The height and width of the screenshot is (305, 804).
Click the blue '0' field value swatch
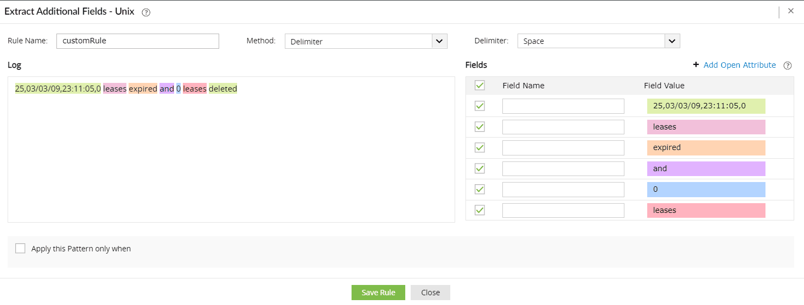(706, 190)
